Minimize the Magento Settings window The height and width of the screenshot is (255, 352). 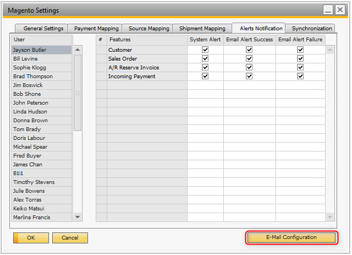point(328,10)
